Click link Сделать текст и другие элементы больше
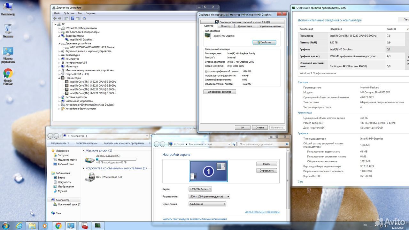409x230 pixels. [x=195, y=219]
